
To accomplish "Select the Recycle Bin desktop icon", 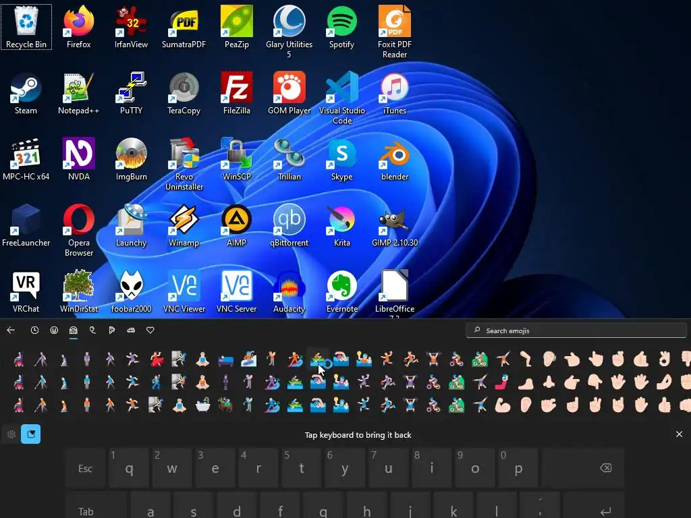I will (x=26, y=27).
